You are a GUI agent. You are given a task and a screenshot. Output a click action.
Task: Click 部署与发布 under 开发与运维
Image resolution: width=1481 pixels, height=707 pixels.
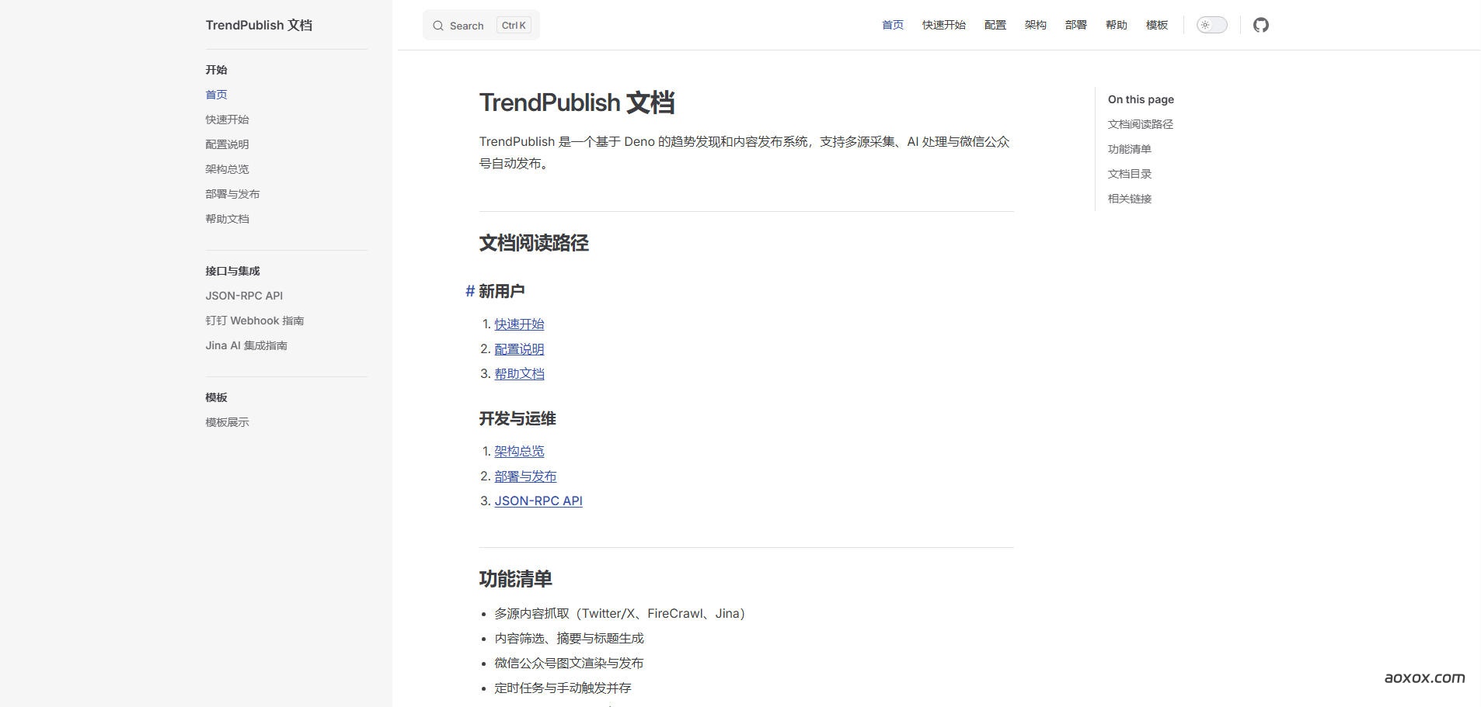tap(525, 476)
